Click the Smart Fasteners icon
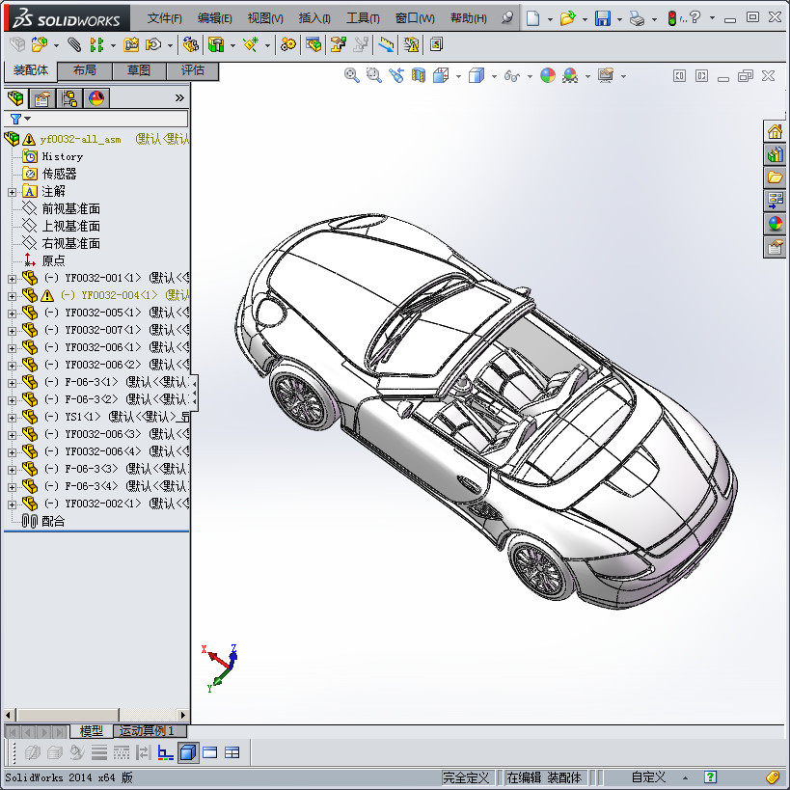The height and width of the screenshot is (790, 790). (131, 44)
